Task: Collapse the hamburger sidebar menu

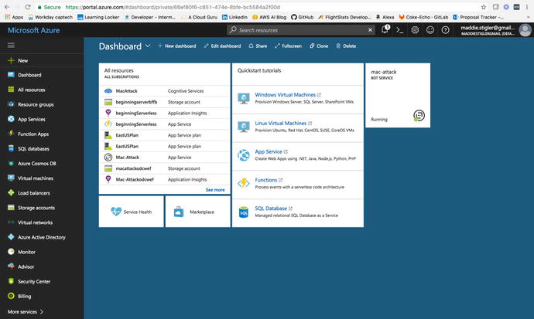Action: pos(11,46)
